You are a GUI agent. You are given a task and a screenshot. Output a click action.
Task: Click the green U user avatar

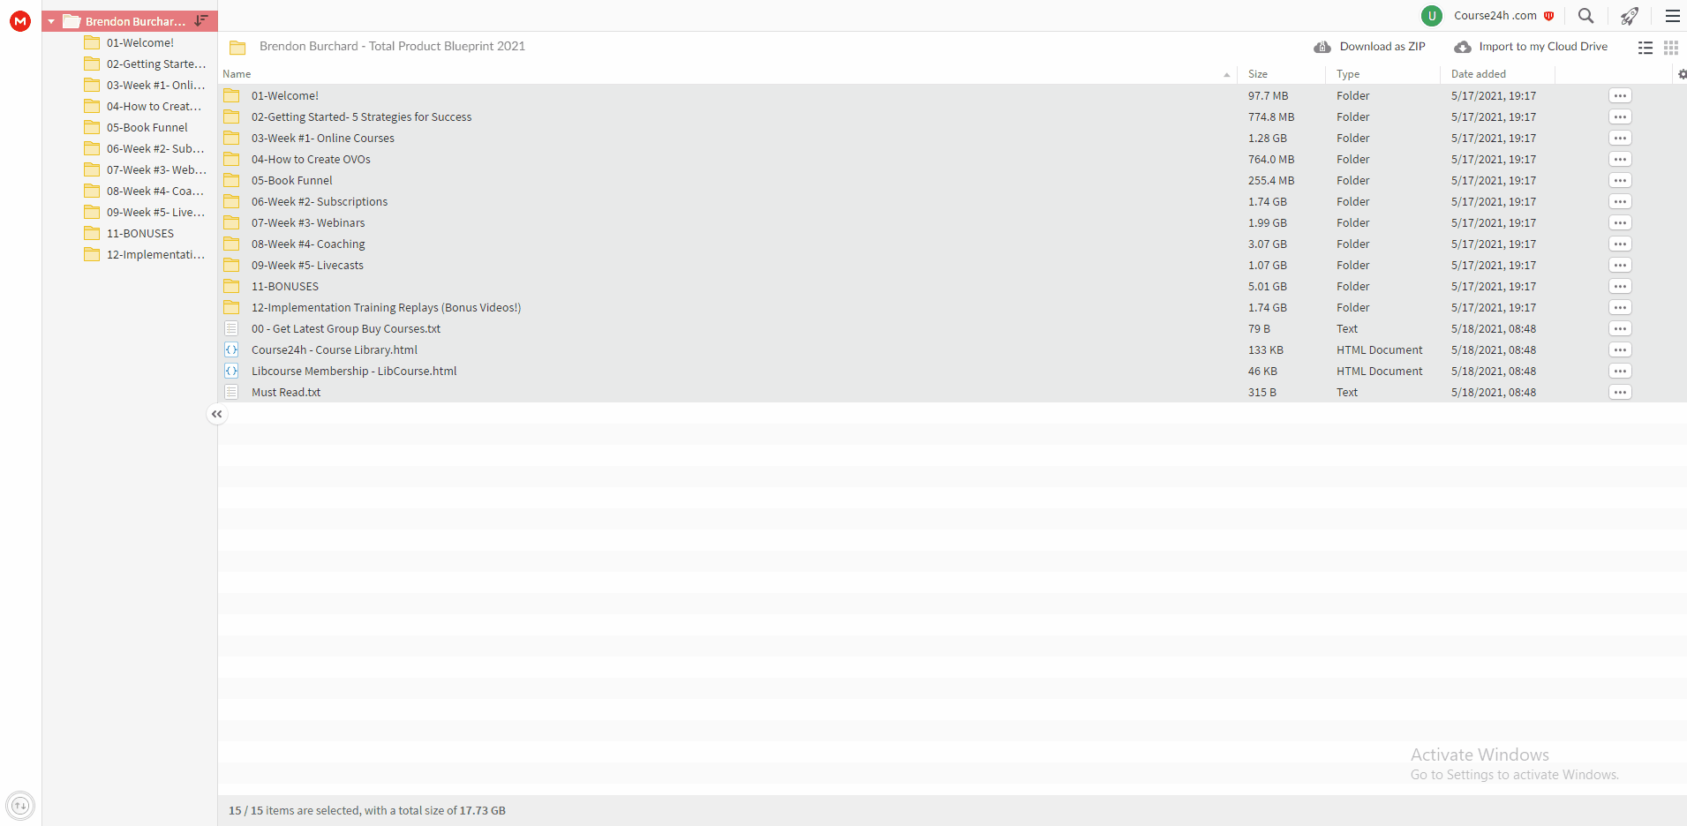pyautogui.click(x=1432, y=16)
